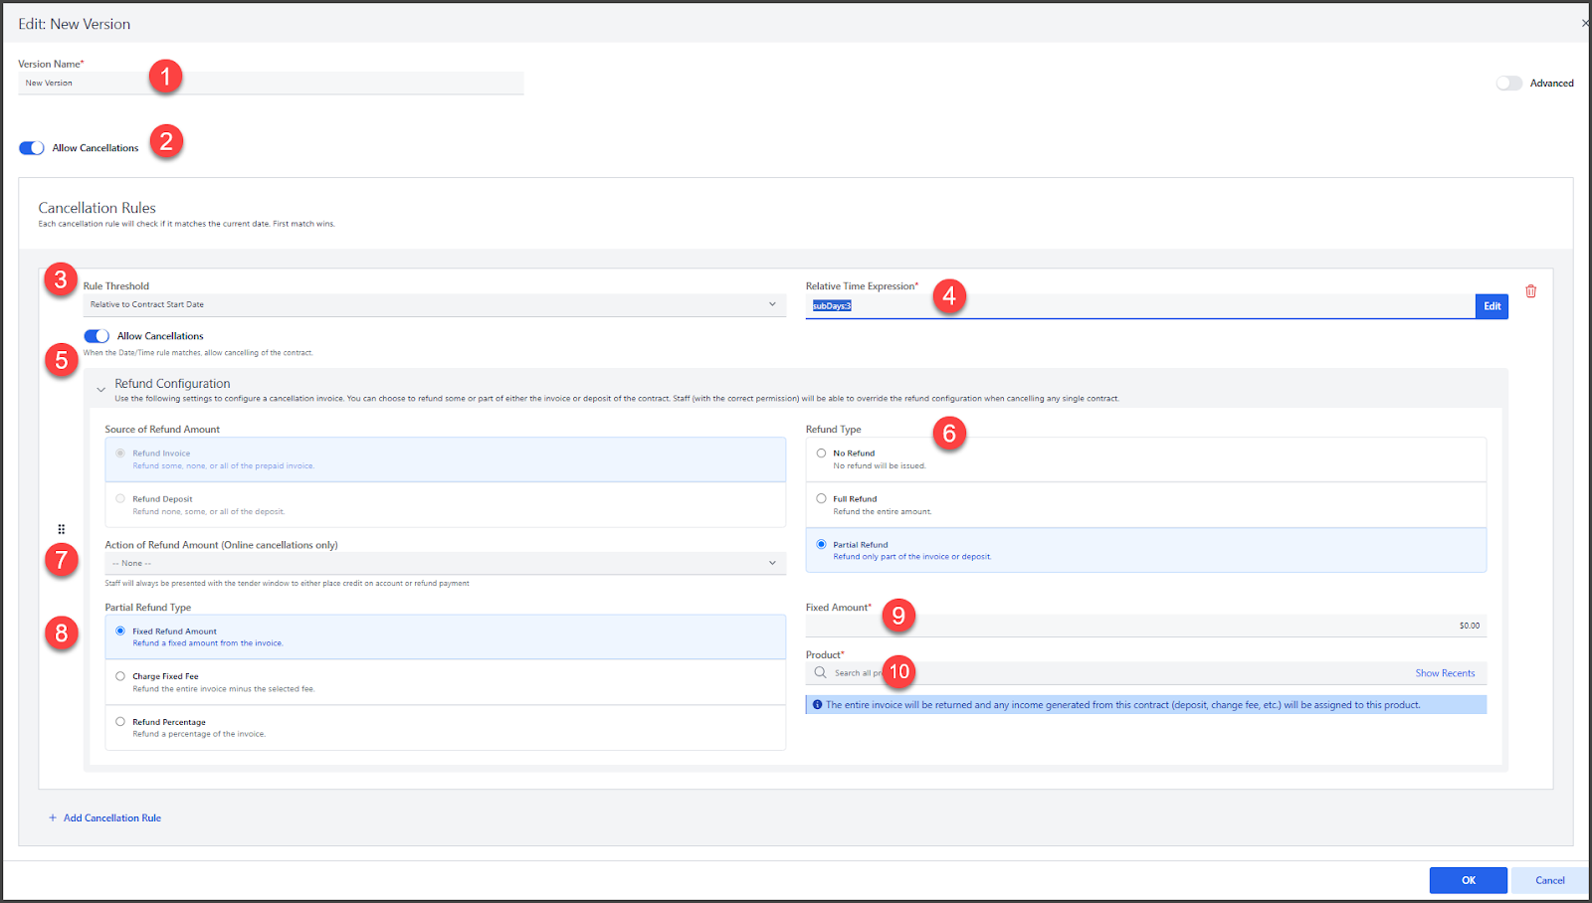The height and width of the screenshot is (903, 1592).
Task: Disable the top Allow Cancellations toggle
Action: (x=32, y=148)
